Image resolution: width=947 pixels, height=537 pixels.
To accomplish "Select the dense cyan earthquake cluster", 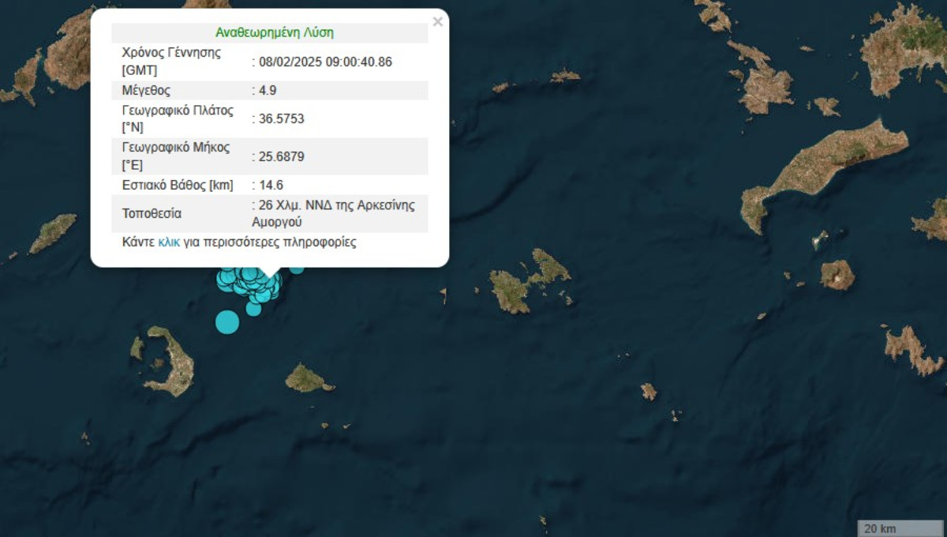I will click(251, 284).
